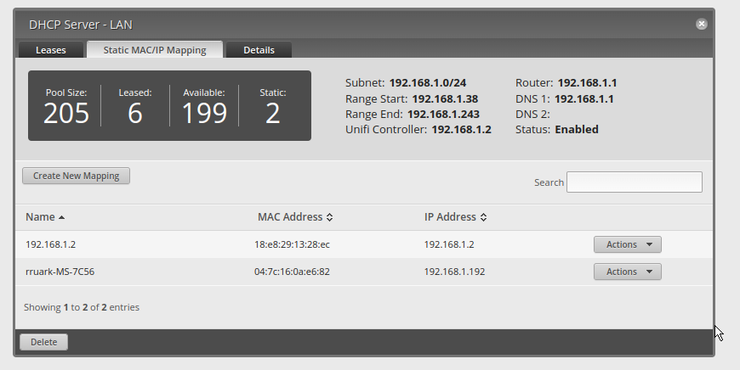Image resolution: width=740 pixels, height=370 pixels.
Task: Close the DHCP Server dialog
Action: [702, 25]
